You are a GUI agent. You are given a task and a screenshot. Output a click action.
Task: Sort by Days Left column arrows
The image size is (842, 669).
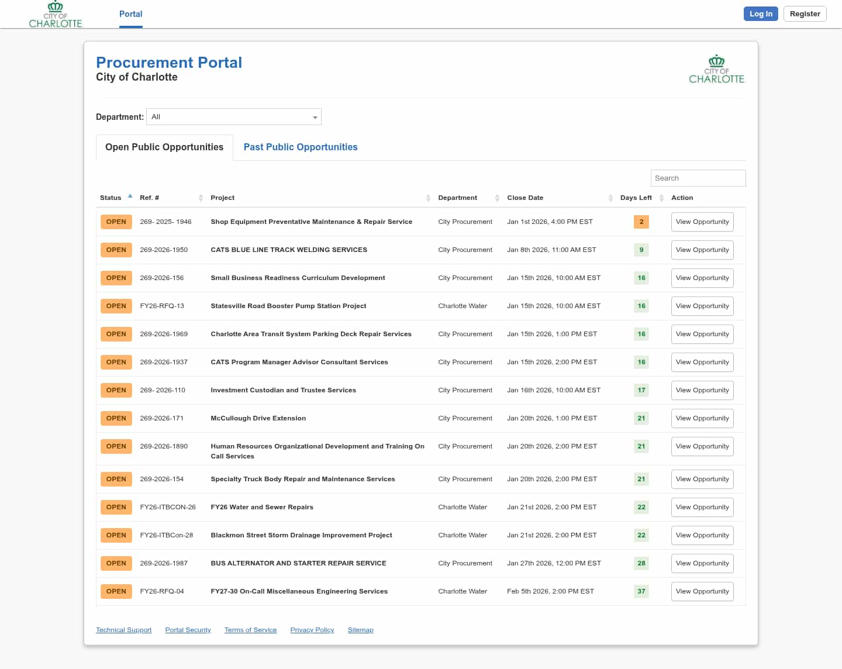(x=661, y=198)
